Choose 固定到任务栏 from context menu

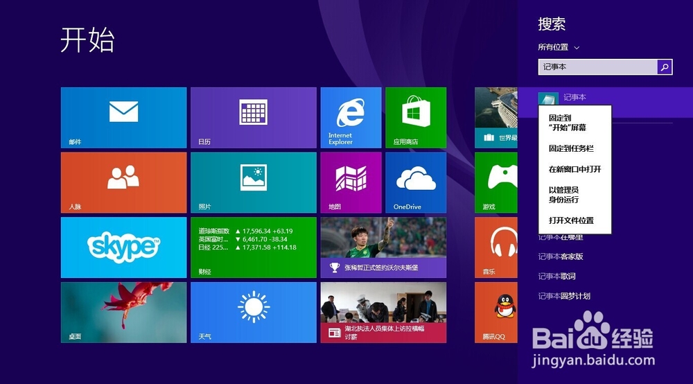pyautogui.click(x=574, y=148)
